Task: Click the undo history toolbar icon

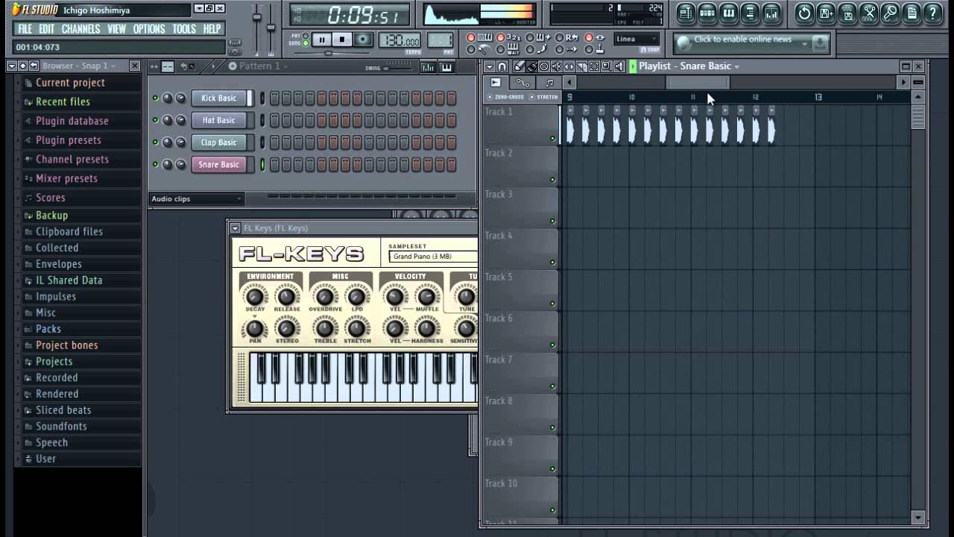Action: (x=804, y=13)
